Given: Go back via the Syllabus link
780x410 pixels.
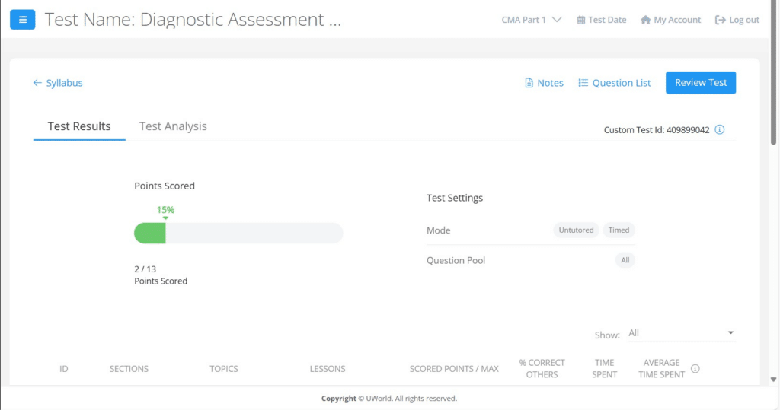Looking at the screenshot, I should coord(64,83).
